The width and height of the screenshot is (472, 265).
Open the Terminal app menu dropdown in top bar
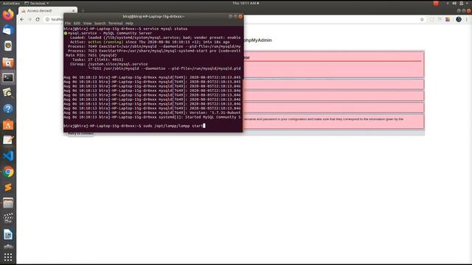(x=37, y=3)
